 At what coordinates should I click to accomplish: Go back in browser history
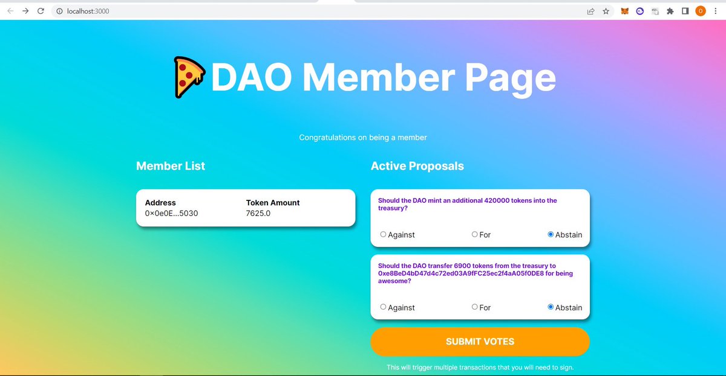coord(10,11)
